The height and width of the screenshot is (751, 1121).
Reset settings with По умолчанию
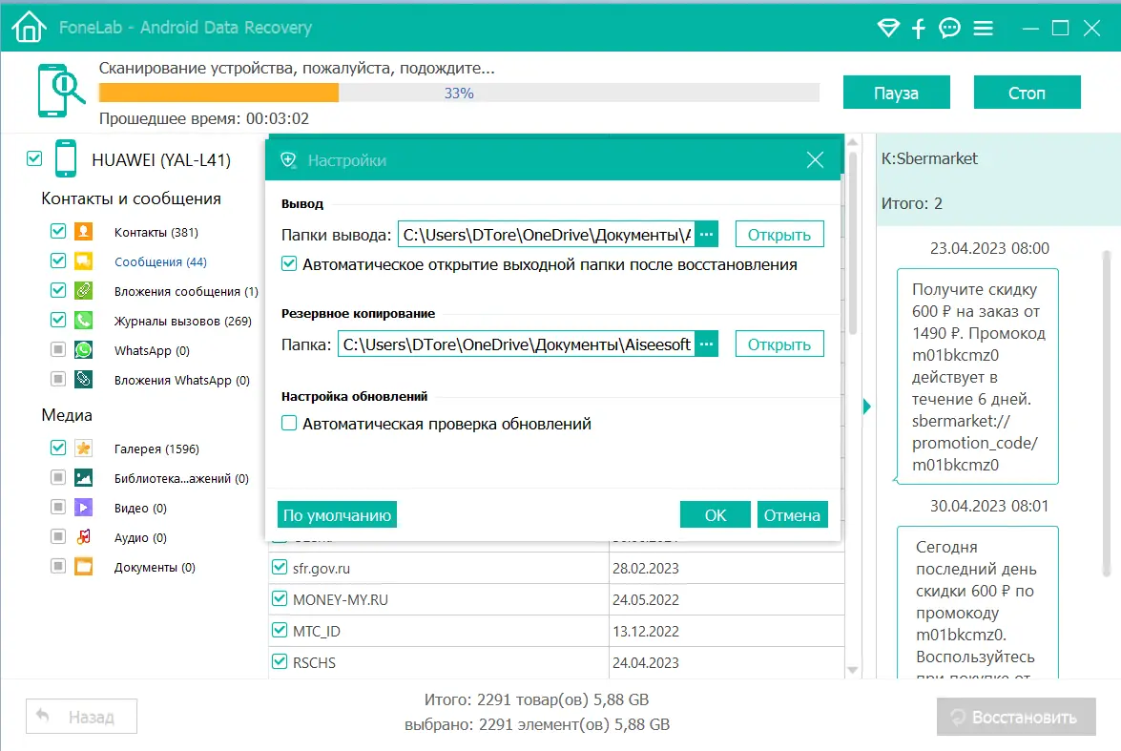click(x=337, y=515)
